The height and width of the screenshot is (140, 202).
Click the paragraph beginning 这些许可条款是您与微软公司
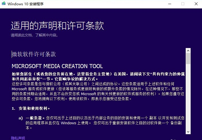tap(96, 91)
